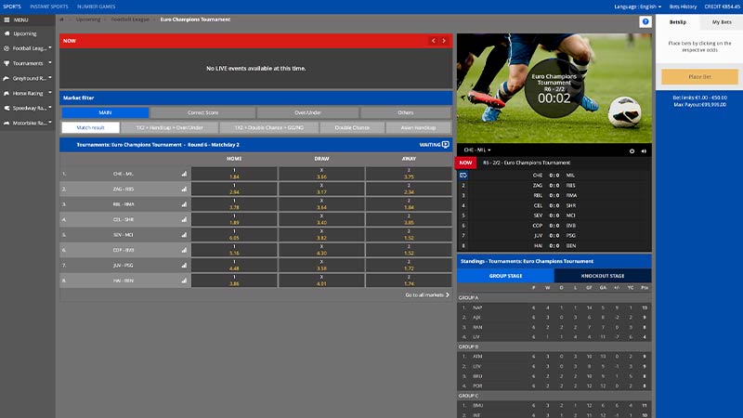Screen dimensions: 743x418
Task: Open the My Bets tab
Action: 722,21
